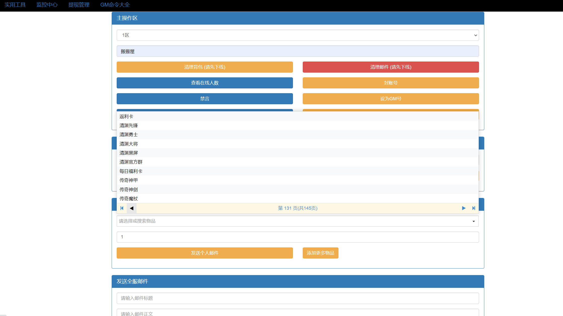This screenshot has width=563, height=316.
Task: Focus the 请输入邮件标题 input field
Action: click(x=297, y=298)
